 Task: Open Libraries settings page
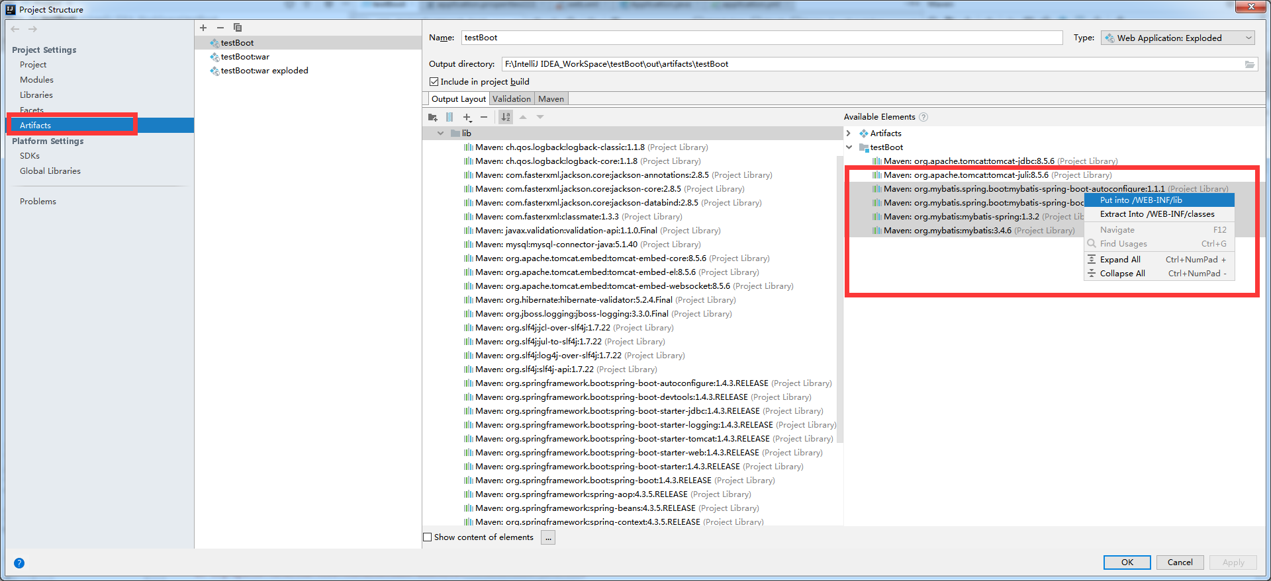click(36, 95)
